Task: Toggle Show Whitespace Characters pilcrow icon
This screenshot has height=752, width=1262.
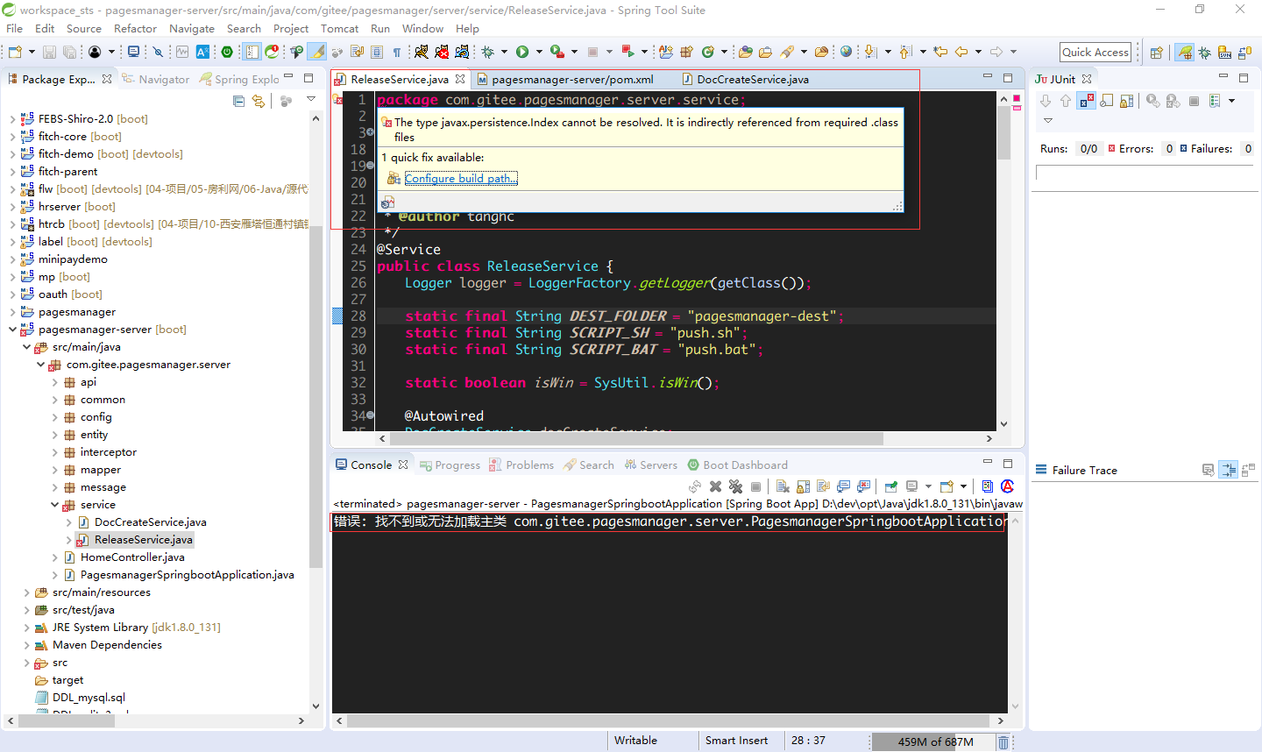Action: coord(397,53)
